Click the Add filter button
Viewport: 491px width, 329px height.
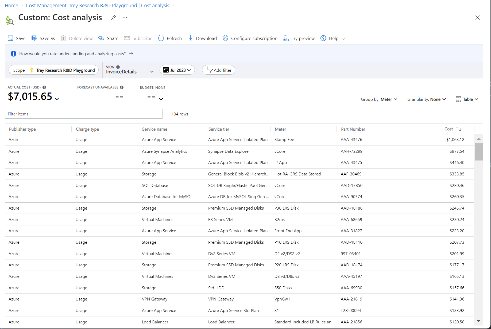click(x=219, y=70)
